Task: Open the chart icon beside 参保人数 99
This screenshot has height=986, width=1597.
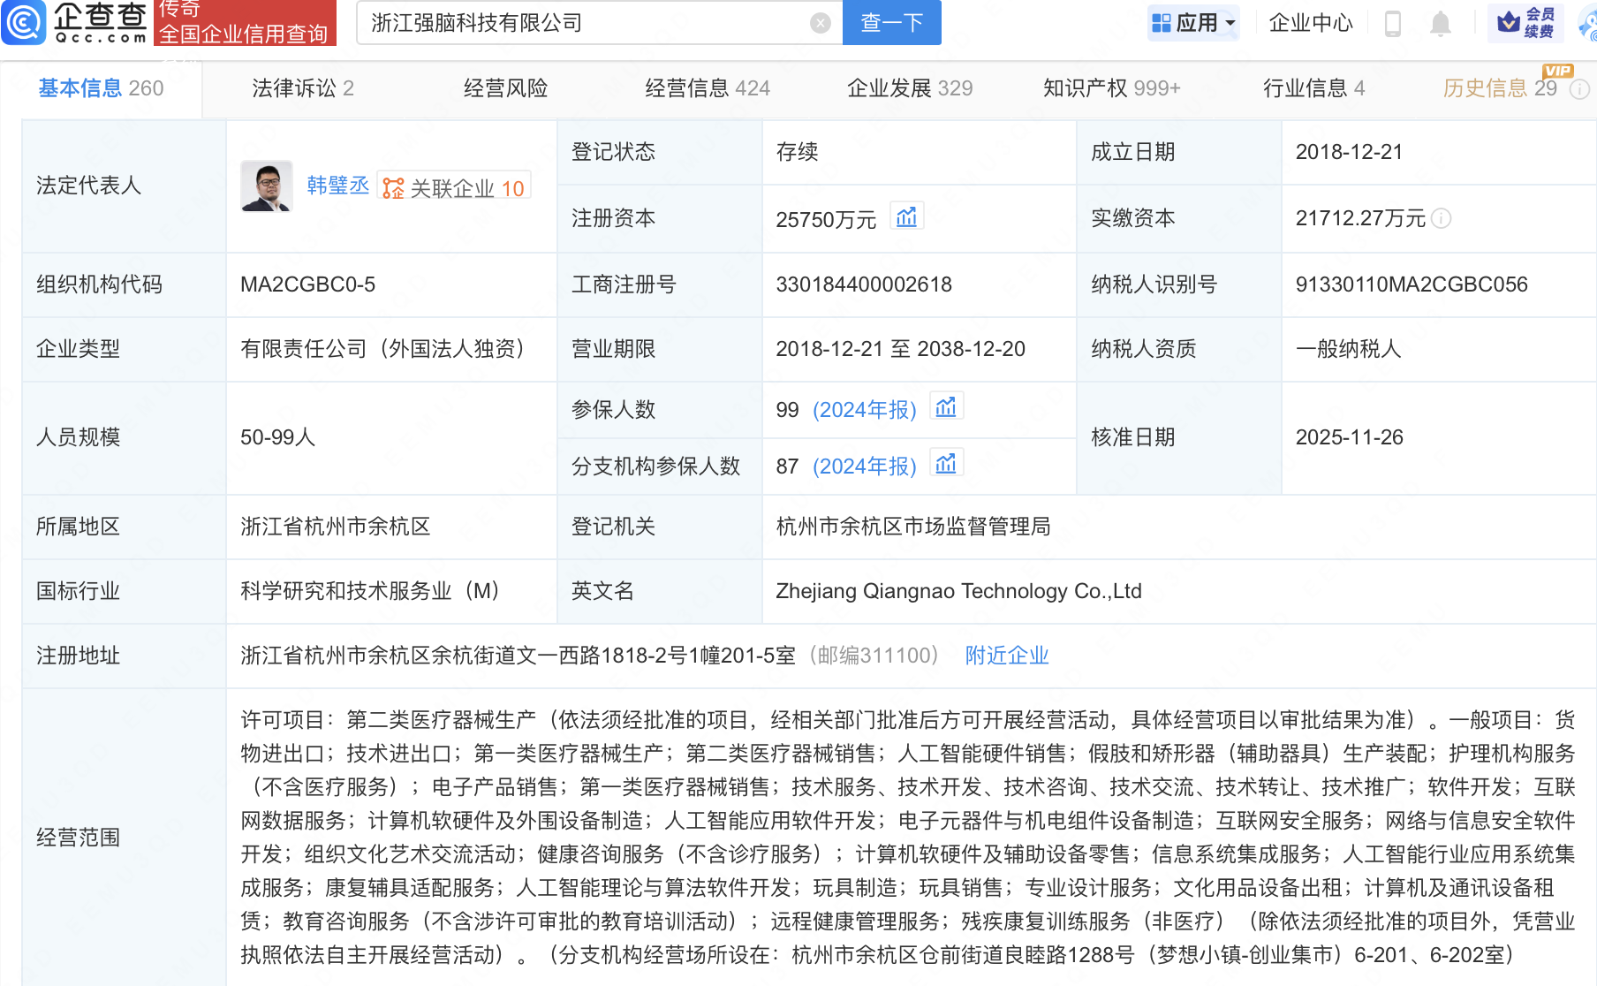Action: (x=945, y=407)
